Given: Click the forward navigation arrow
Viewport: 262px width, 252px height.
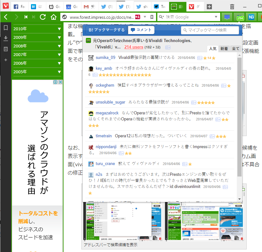Looking at the screenshot, I should (16, 17).
